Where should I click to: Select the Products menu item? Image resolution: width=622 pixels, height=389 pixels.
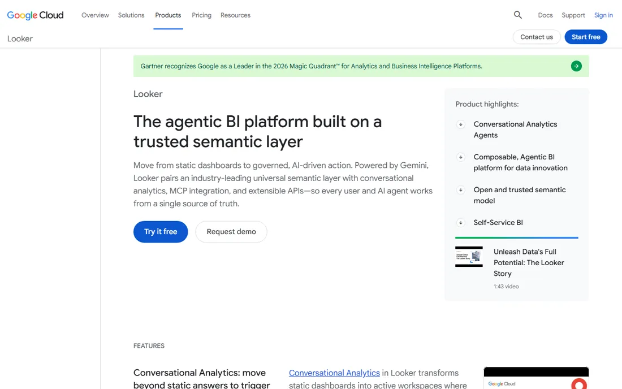(168, 15)
